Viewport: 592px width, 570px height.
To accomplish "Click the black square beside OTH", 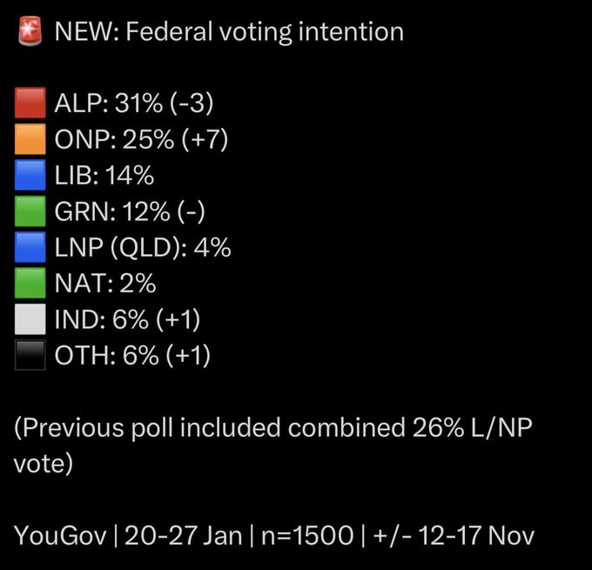I will coord(30,355).
